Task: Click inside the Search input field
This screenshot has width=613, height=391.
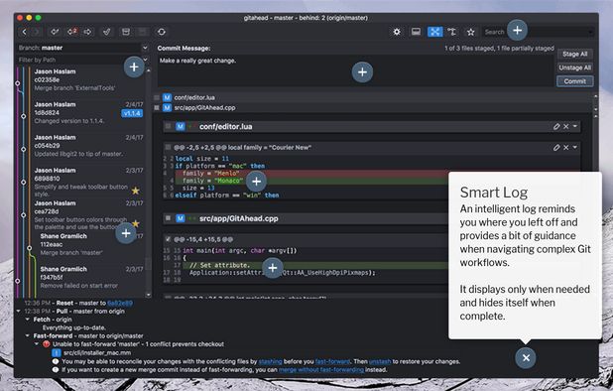Action: pyautogui.click(x=538, y=32)
